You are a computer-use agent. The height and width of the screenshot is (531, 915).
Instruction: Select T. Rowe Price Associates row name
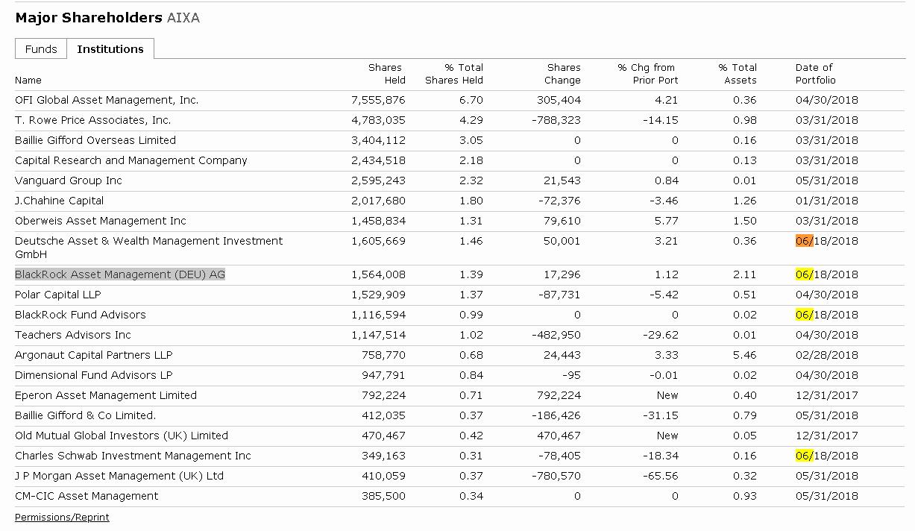[x=93, y=120]
